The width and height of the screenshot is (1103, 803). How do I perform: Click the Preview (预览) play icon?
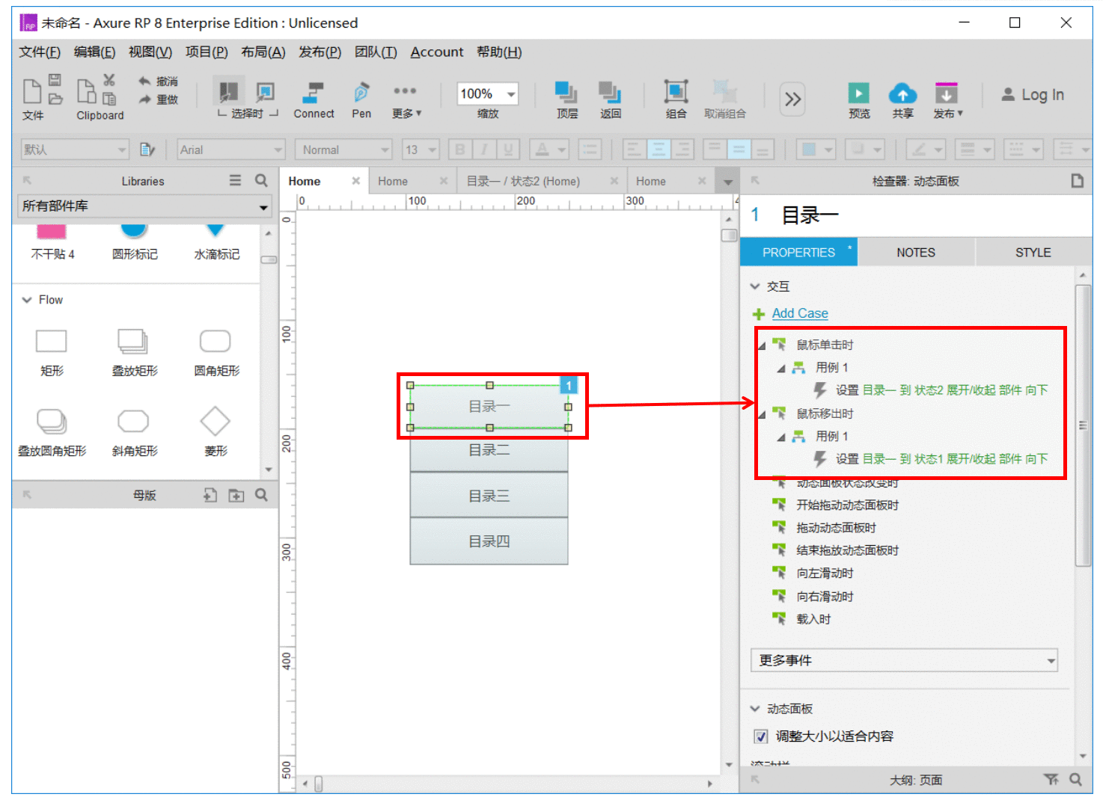tap(858, 93)
